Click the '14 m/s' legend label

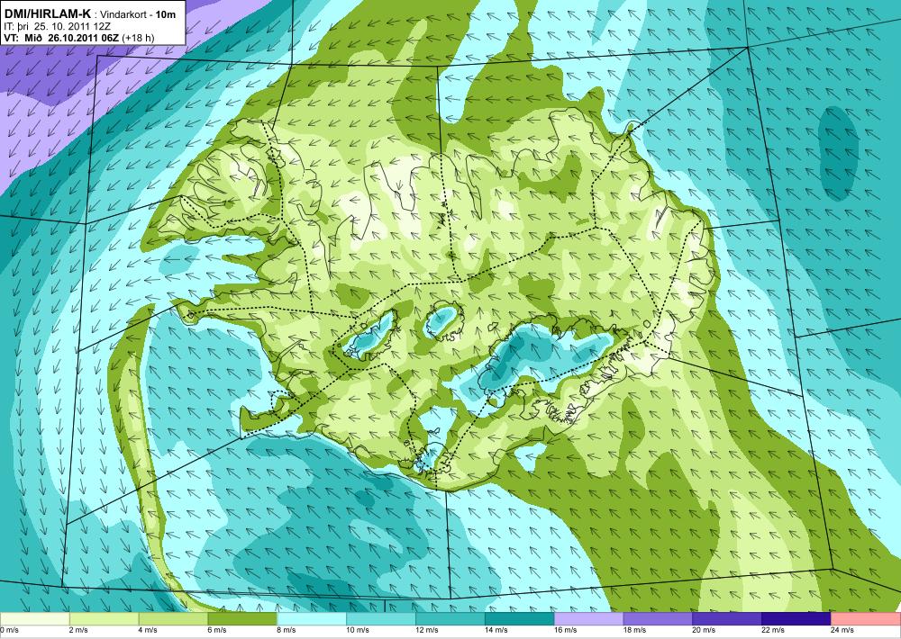[496, 630]
